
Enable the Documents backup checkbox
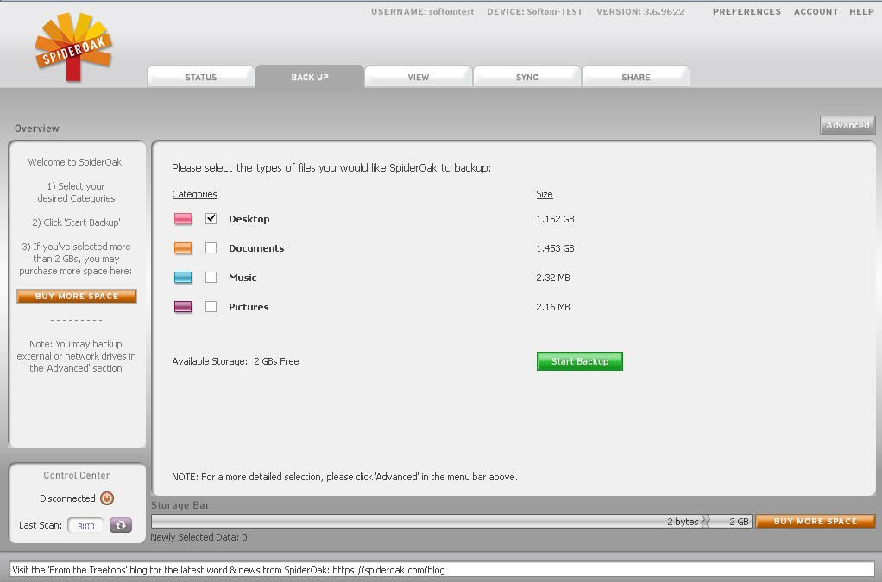(211, 248)
